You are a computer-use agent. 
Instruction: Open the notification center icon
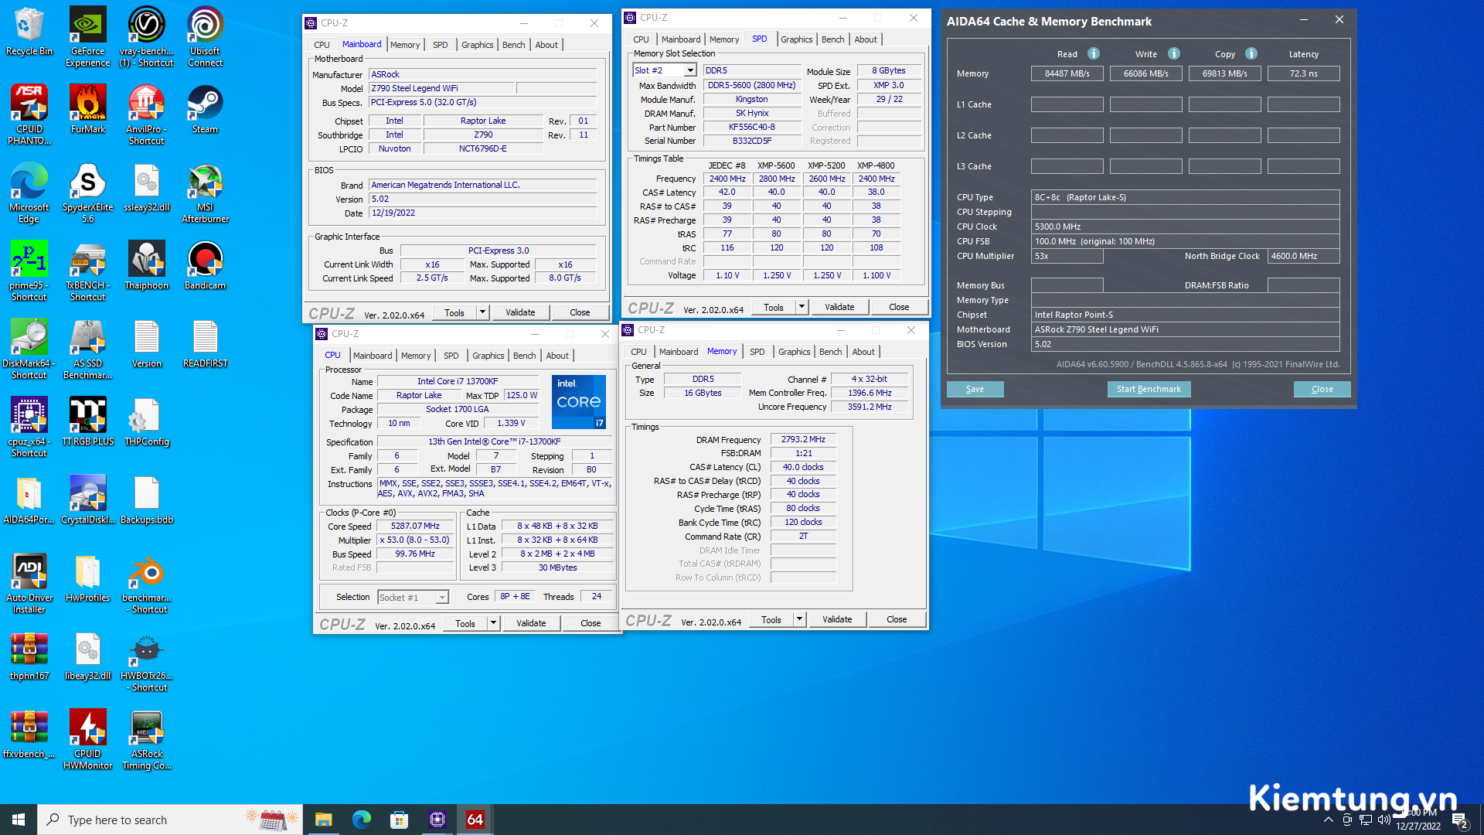pos(1460,820)
